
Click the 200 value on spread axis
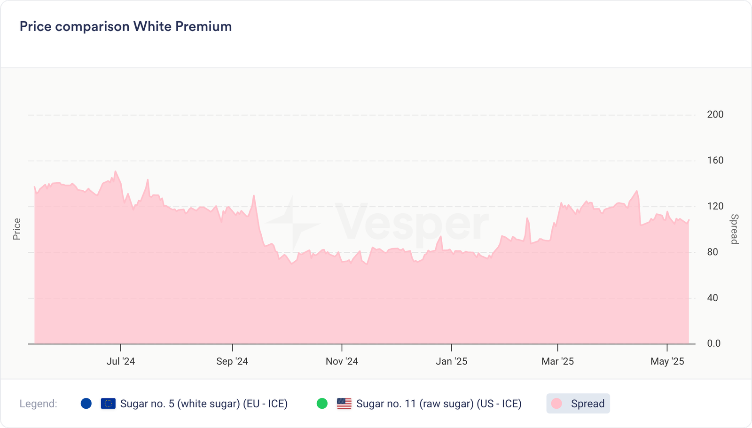[x=715, y=115]
